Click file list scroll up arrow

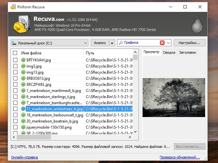(135, 52)
